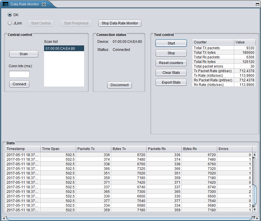Minimize the view panel at top right
The image size is (261, 221).
(x=257, y=5)
